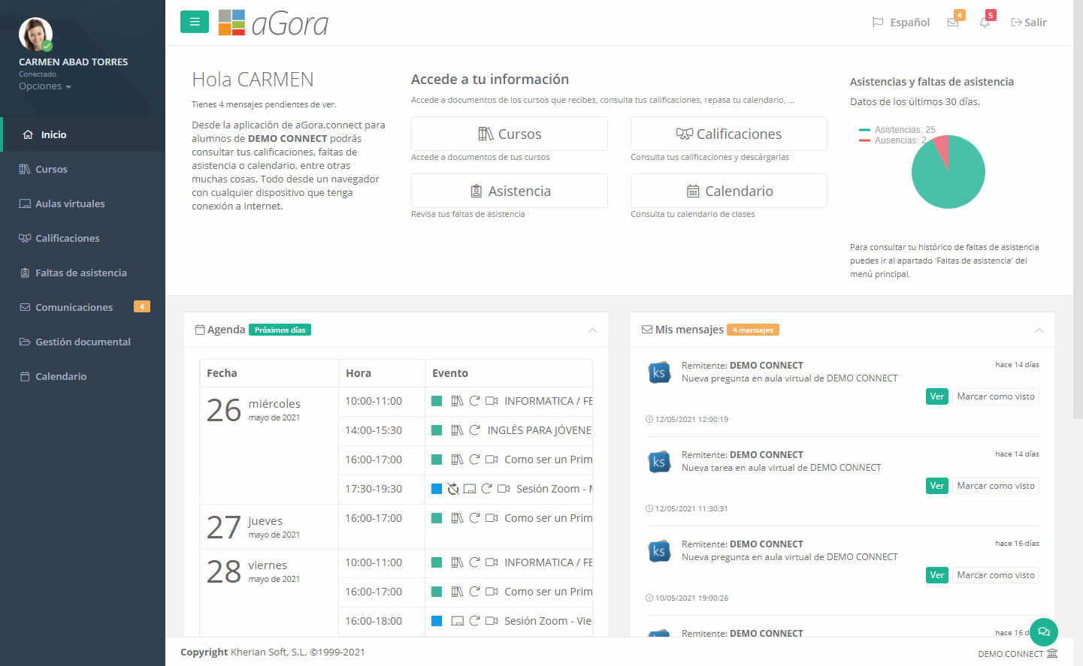Go to Gestión documental in sidebar
This screenshot has width=1083, height=666.
tap(83, 342)
